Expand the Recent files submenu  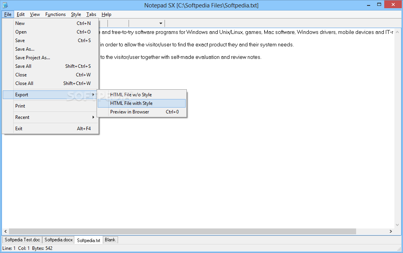point(51,117)
